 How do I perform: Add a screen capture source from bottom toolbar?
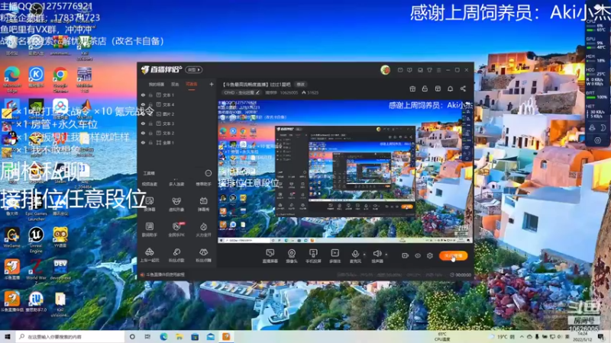(x=270, y=256)
